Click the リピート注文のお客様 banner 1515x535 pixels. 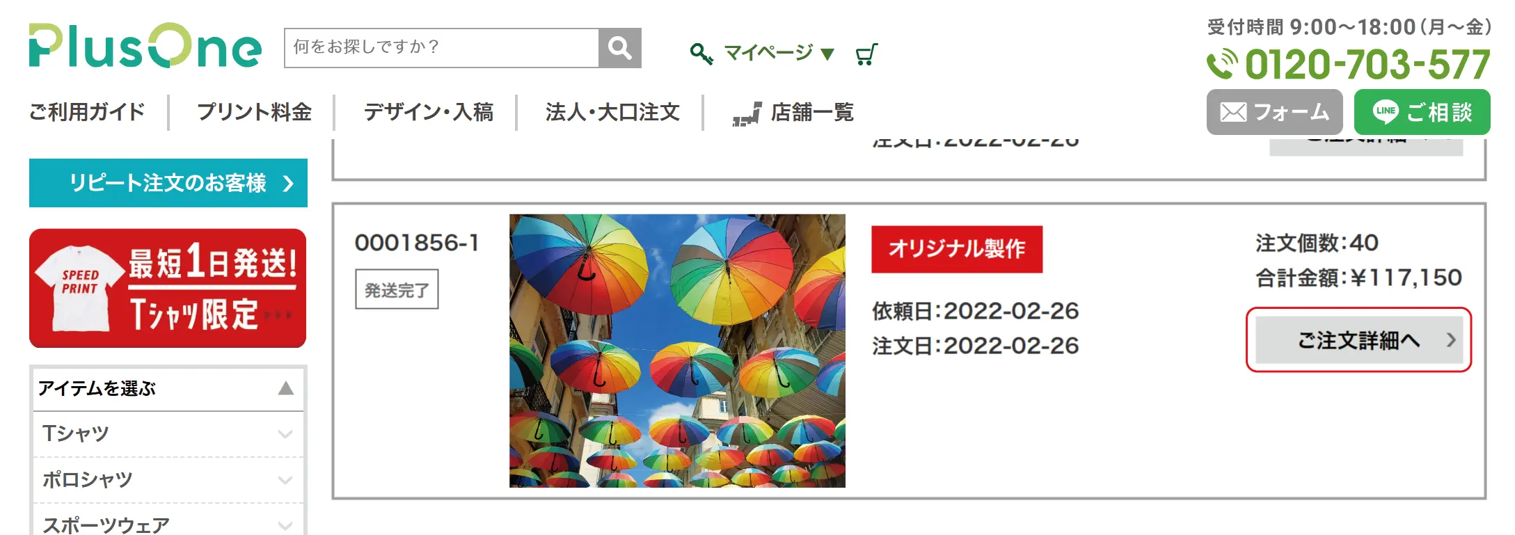point(168,183)
